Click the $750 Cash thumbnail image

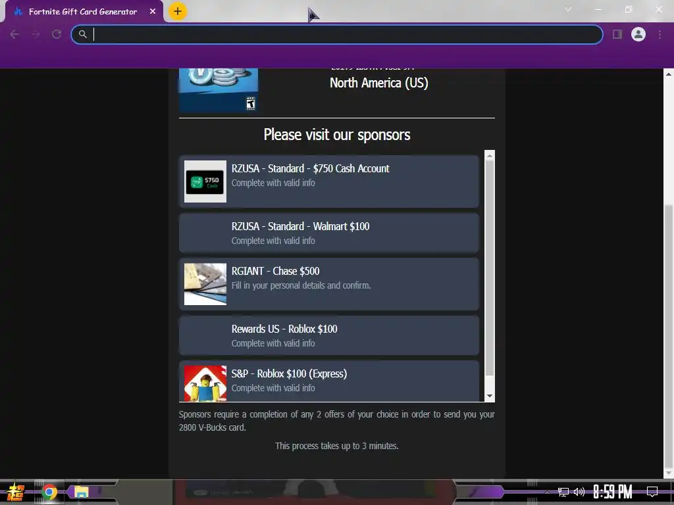[205, 181]
